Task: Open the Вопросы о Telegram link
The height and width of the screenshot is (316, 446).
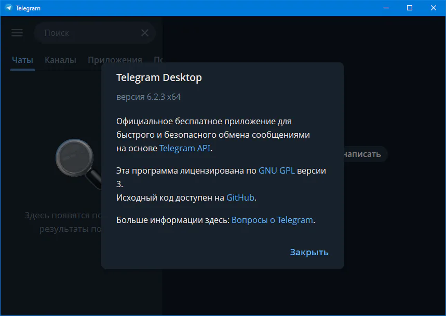Action: [272, 220]
